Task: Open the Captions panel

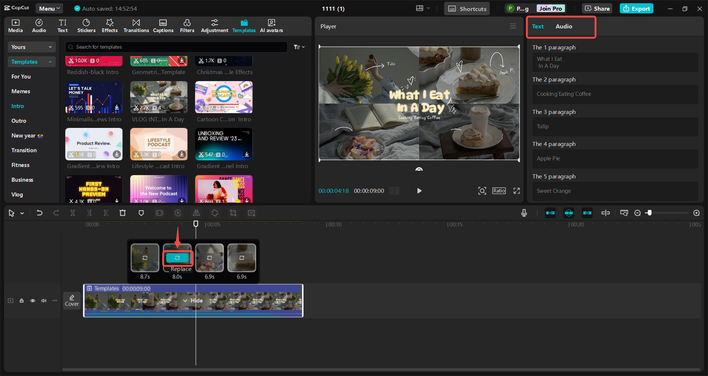Action: tap(163, 26)
